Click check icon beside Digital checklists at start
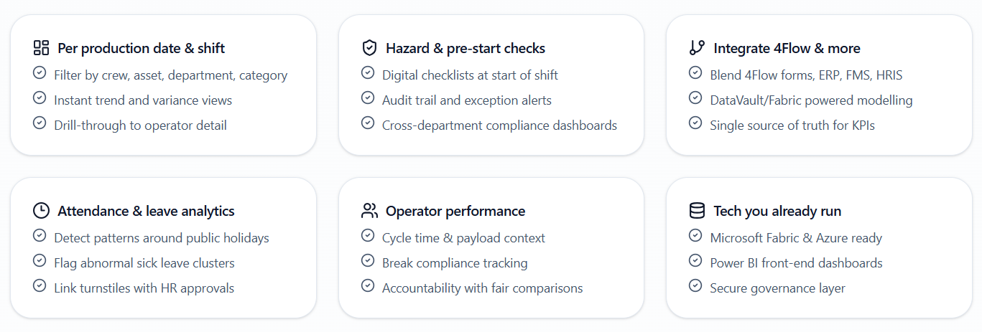The height and width of the screenshot is (332, 982). pyautogui.click(x=368, y=73)
